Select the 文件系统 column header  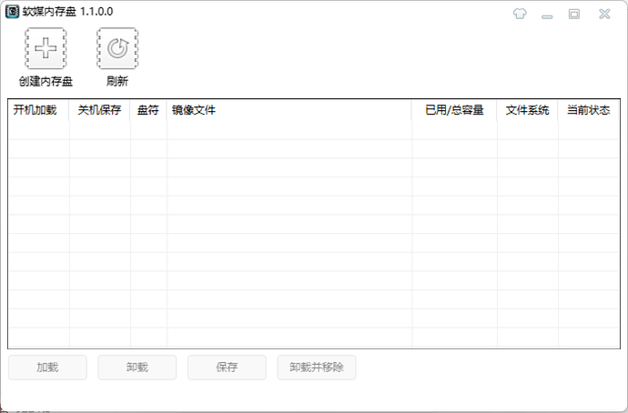click(528, 110)
